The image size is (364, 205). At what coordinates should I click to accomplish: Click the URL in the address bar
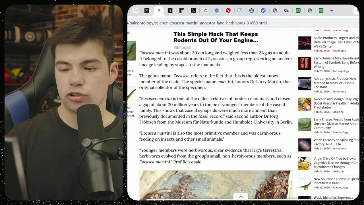[197, 23]
